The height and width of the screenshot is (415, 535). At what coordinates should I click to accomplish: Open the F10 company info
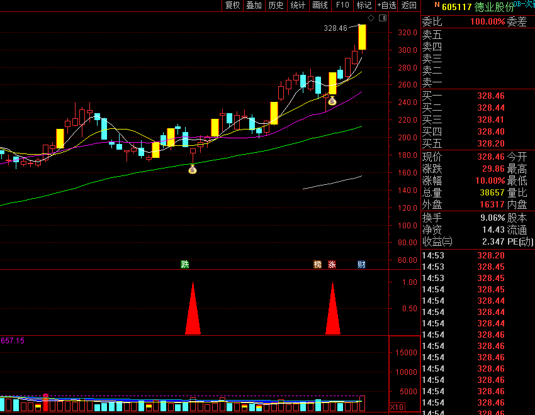pos(342,5)
